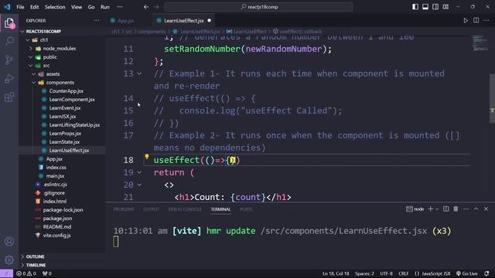Click the Go Live status bar button
This screenshot has height=278, width=495.
click(467, 273)
